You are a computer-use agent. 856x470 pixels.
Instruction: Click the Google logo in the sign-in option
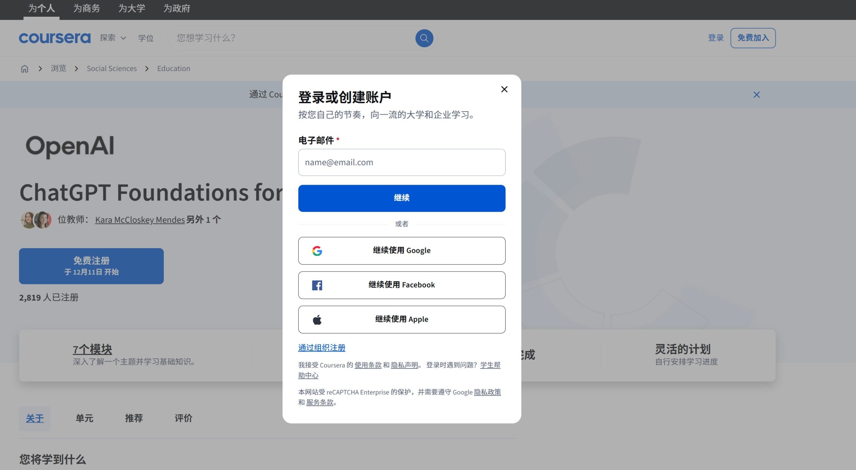(317, 251)
